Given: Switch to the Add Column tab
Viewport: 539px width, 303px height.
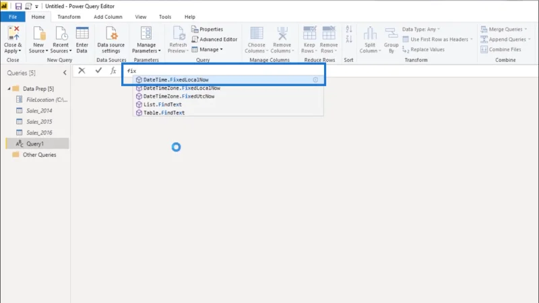Looking at the screenshot, I should 108,17.
